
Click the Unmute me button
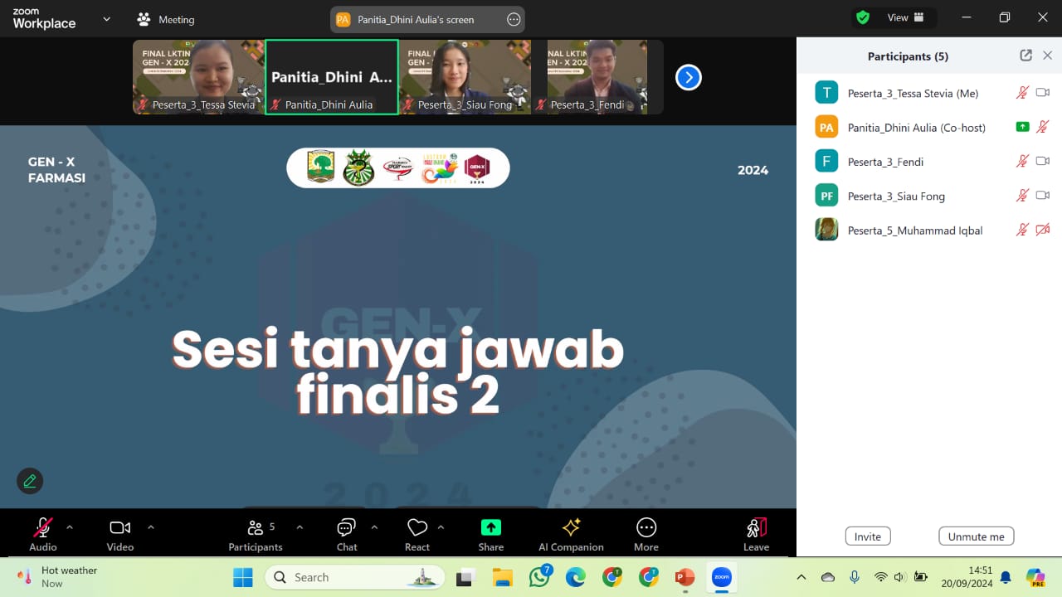click(x=976, y=536)
